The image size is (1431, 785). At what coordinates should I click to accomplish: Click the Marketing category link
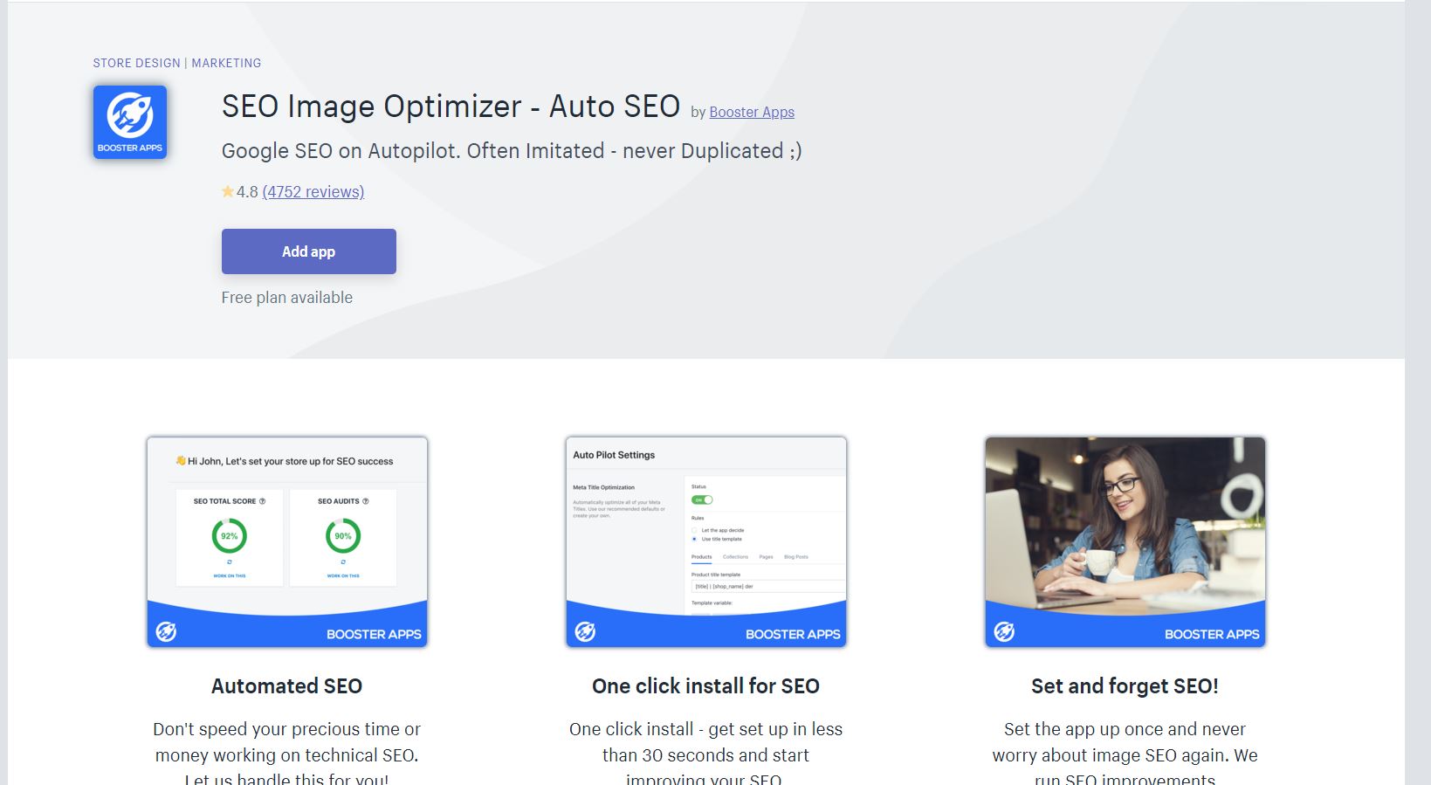tap(226, 63)
